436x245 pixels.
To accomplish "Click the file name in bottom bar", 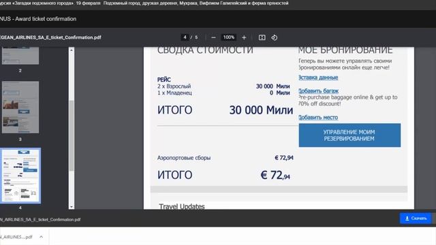I will (40, 219).
